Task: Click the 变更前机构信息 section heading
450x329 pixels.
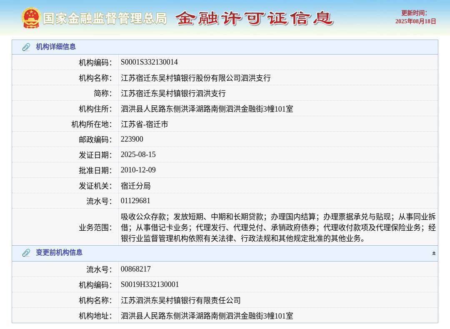Action: (x=59, y=252)
